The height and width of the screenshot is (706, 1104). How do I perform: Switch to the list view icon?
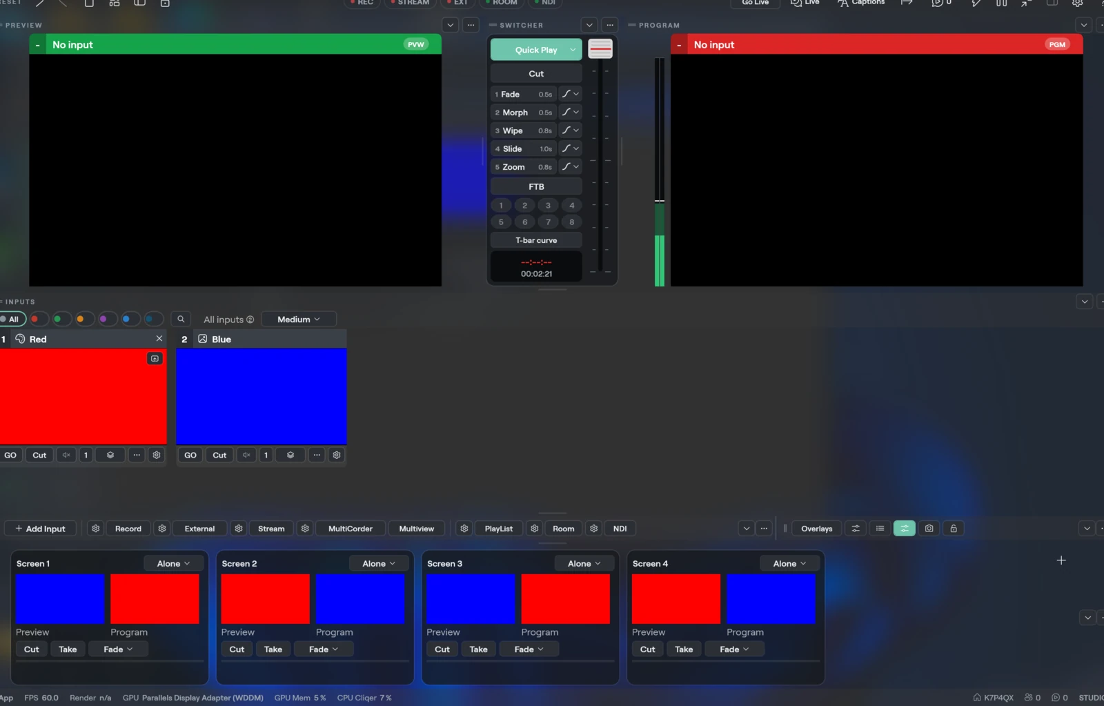(x=880, y=529)
